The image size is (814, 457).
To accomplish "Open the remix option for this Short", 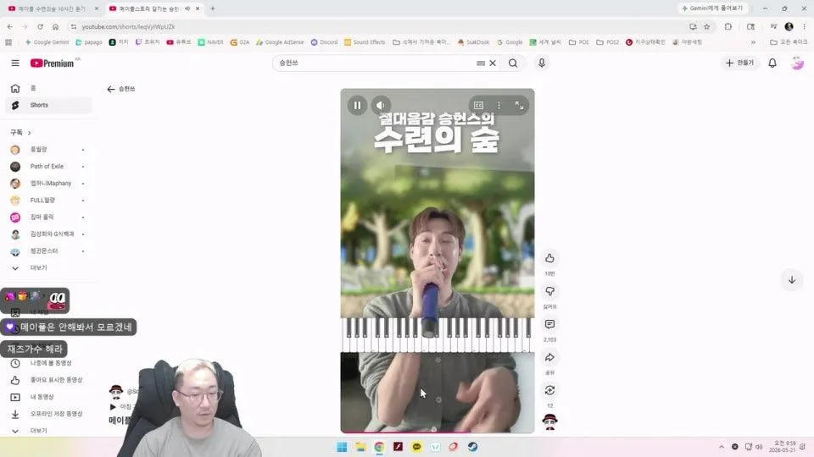I will 549,391.
